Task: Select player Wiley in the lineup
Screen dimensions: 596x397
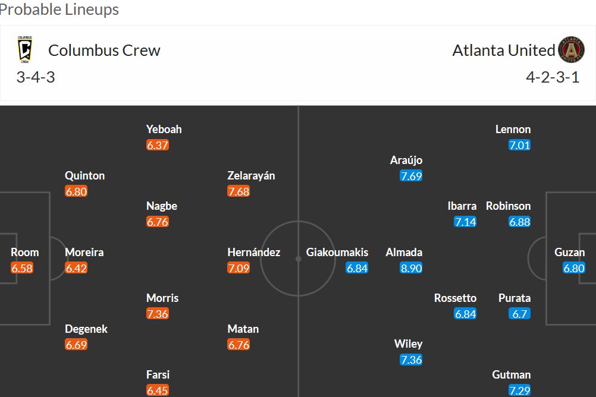Action: tap(408, 344)
